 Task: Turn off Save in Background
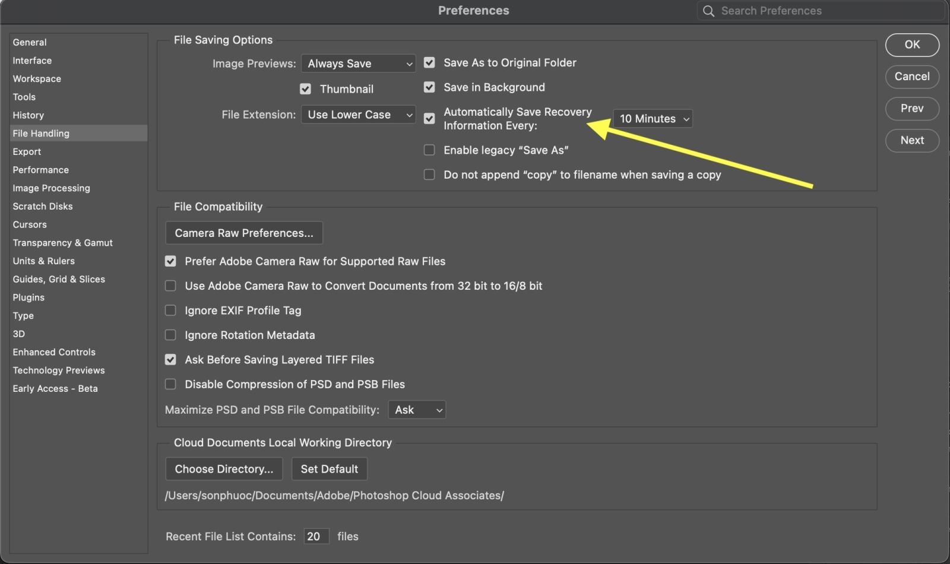(x=429, y=87)
